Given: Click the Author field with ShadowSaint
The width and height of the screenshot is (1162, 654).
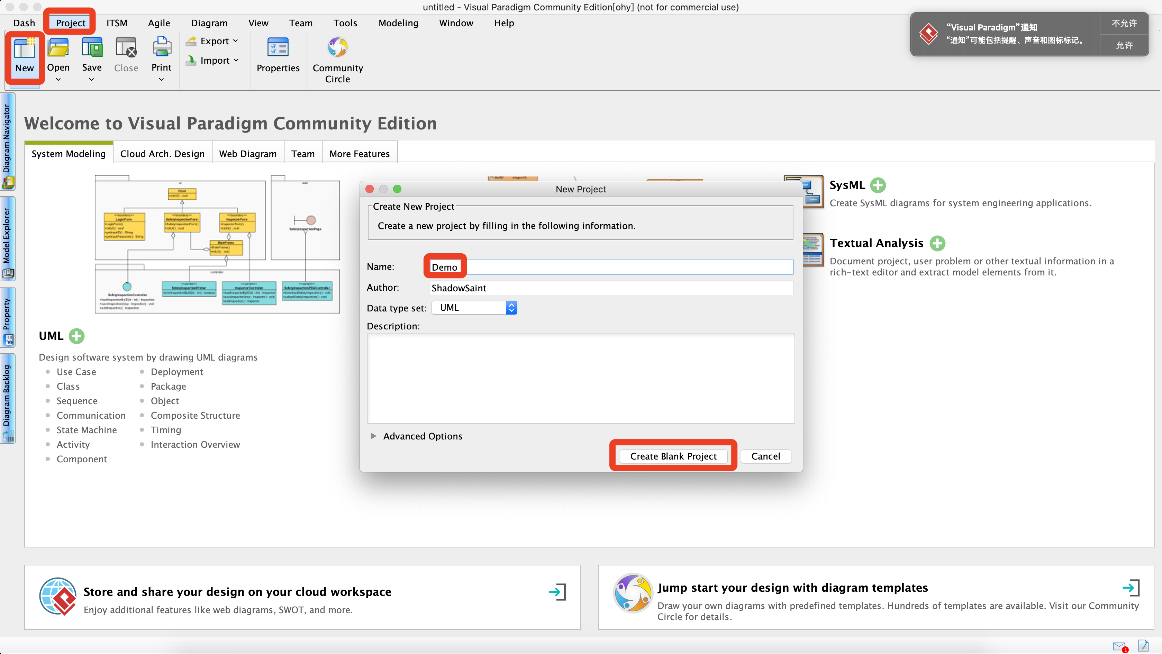Looking at the screenshot, I should (612, 288).
